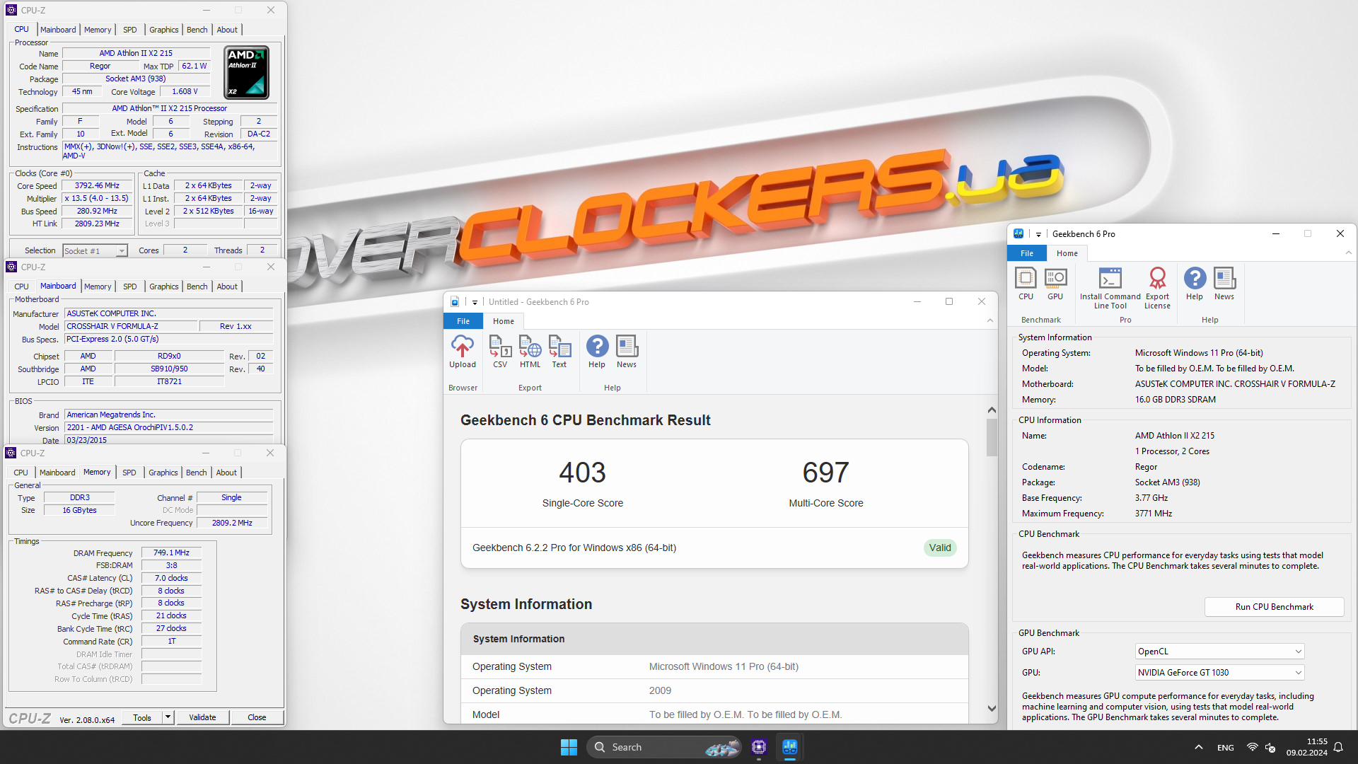1358x764 pixels.
Task: Open CPU-Z from the taskbar
Action: (x=759, y=747)
